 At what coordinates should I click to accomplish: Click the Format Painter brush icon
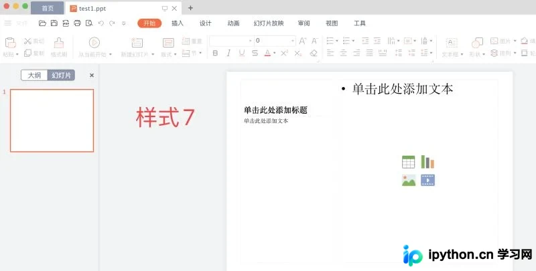click(x=59, y=43)
